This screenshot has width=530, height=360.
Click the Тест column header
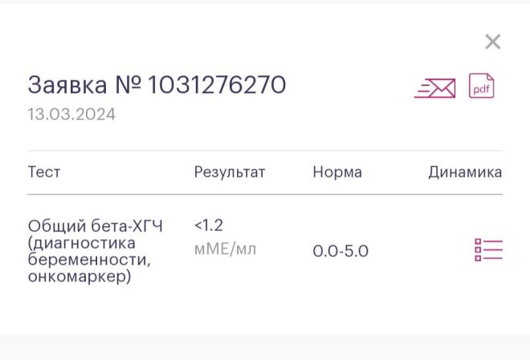click(x=44, y=172)
